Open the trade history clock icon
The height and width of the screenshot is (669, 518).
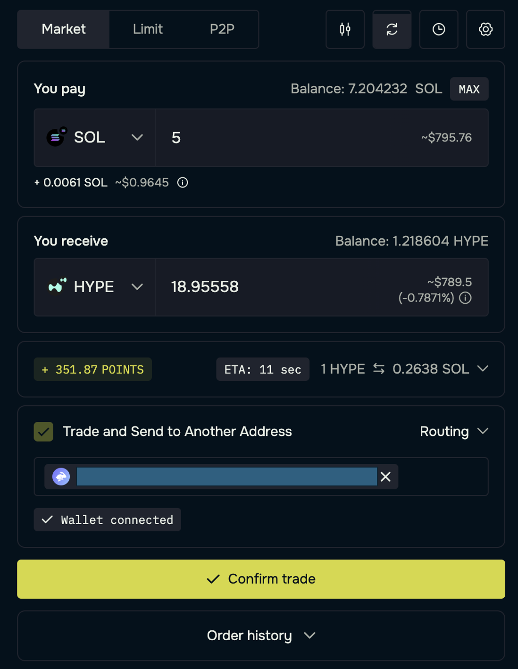(438, 29)
